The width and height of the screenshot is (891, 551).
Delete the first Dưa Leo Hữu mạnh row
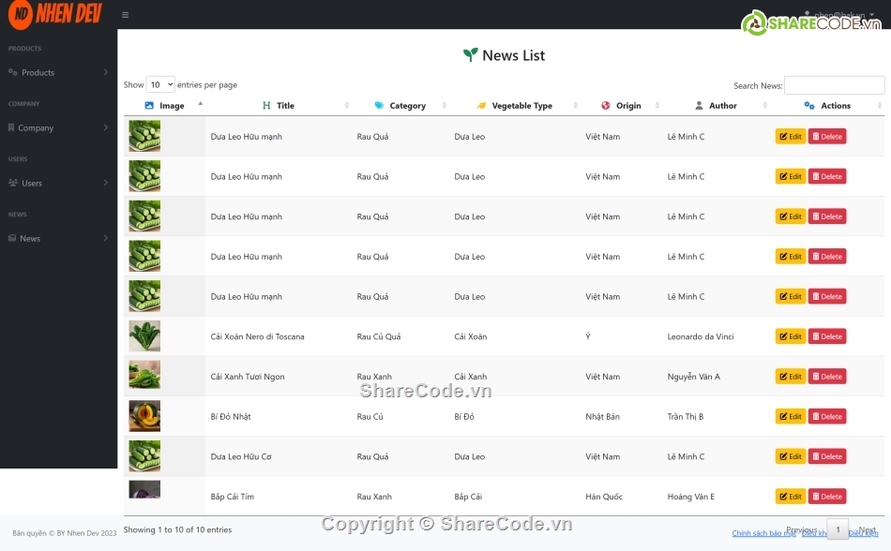(827, 136)
